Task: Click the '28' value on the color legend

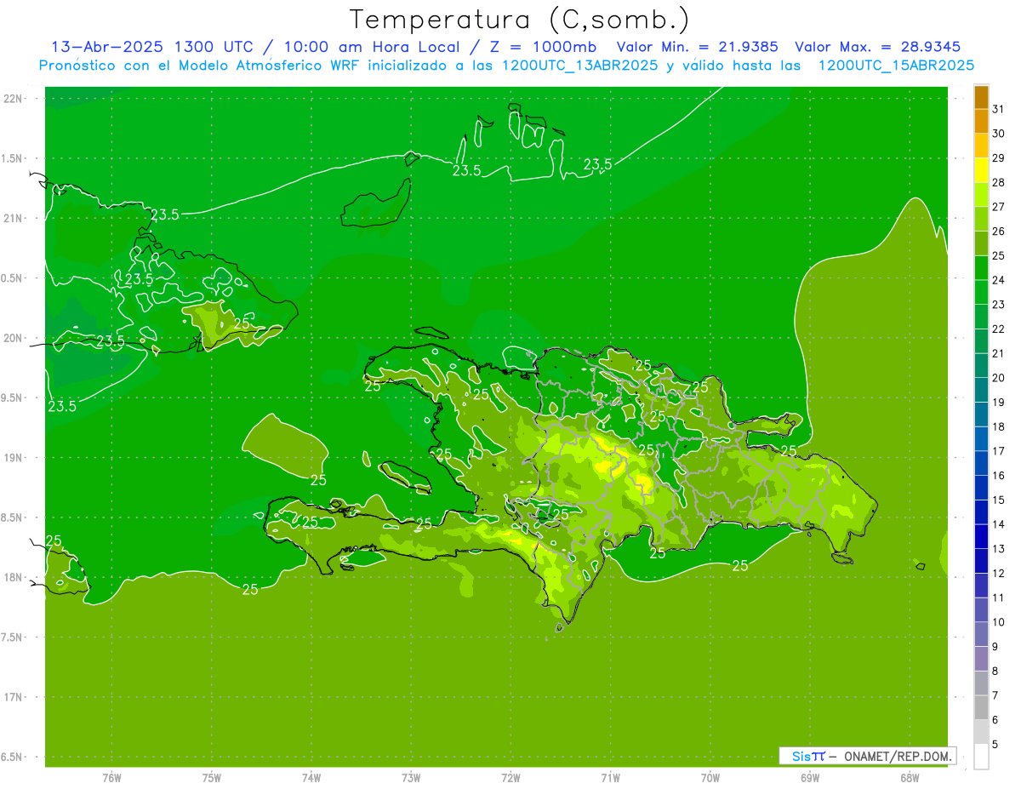Action: point(998,182)
